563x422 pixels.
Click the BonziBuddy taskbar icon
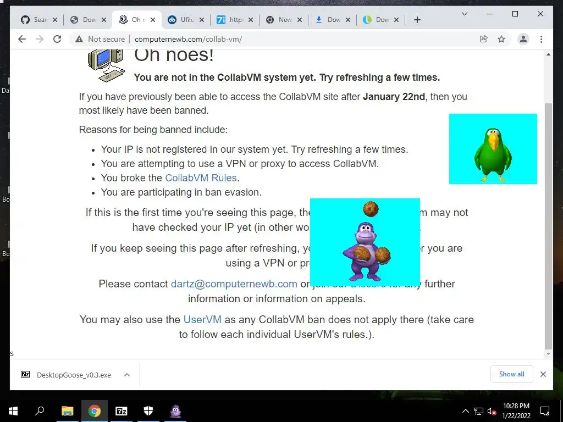pos(175,411)
